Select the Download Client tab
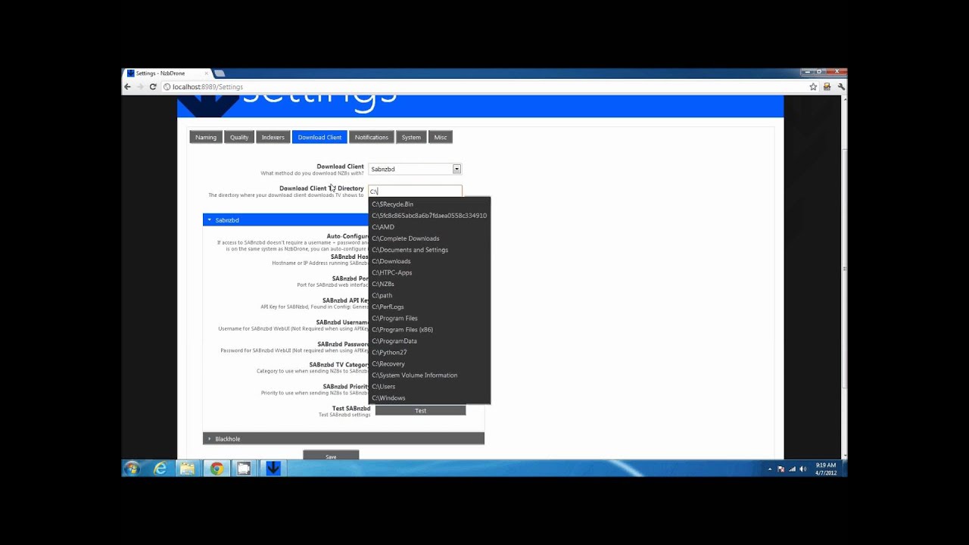 [319, 137]
